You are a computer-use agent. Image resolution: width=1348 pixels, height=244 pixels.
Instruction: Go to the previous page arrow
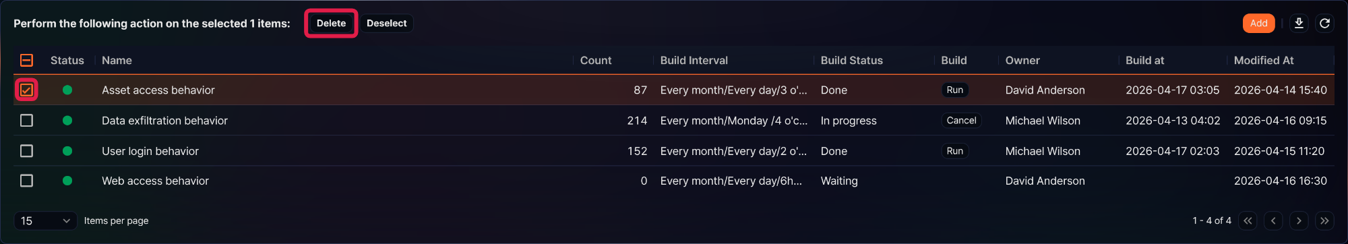click(x=1273, y=220)
